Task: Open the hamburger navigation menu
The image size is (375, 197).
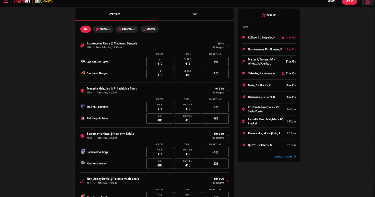Action: [6, 1]
